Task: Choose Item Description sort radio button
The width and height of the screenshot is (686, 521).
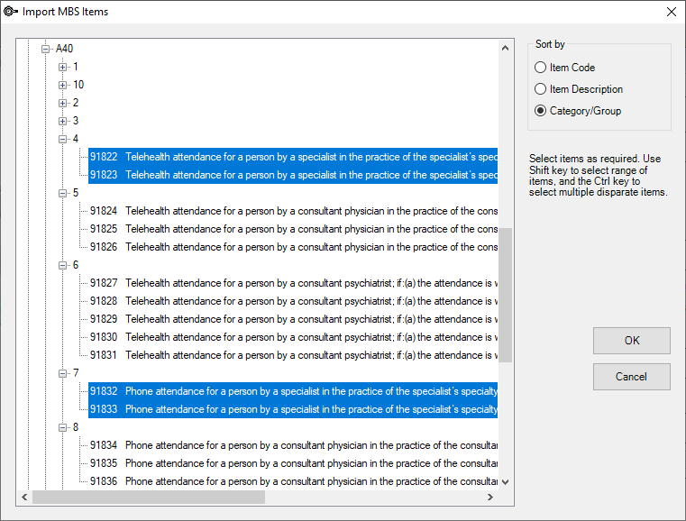Action: 579,89
